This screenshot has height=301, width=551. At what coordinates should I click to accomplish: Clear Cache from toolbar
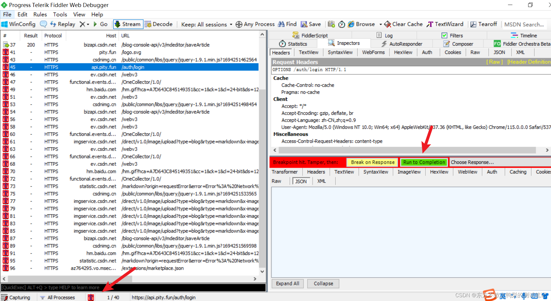click(404, 24)
